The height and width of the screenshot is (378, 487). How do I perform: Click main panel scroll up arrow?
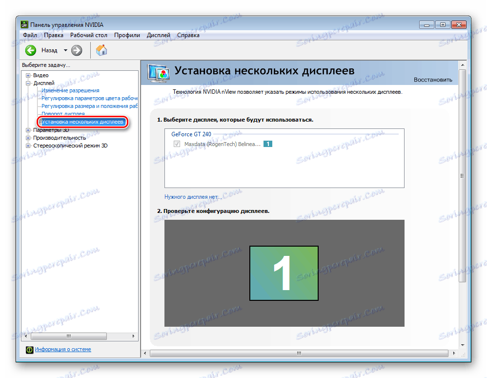click(463, 65)
